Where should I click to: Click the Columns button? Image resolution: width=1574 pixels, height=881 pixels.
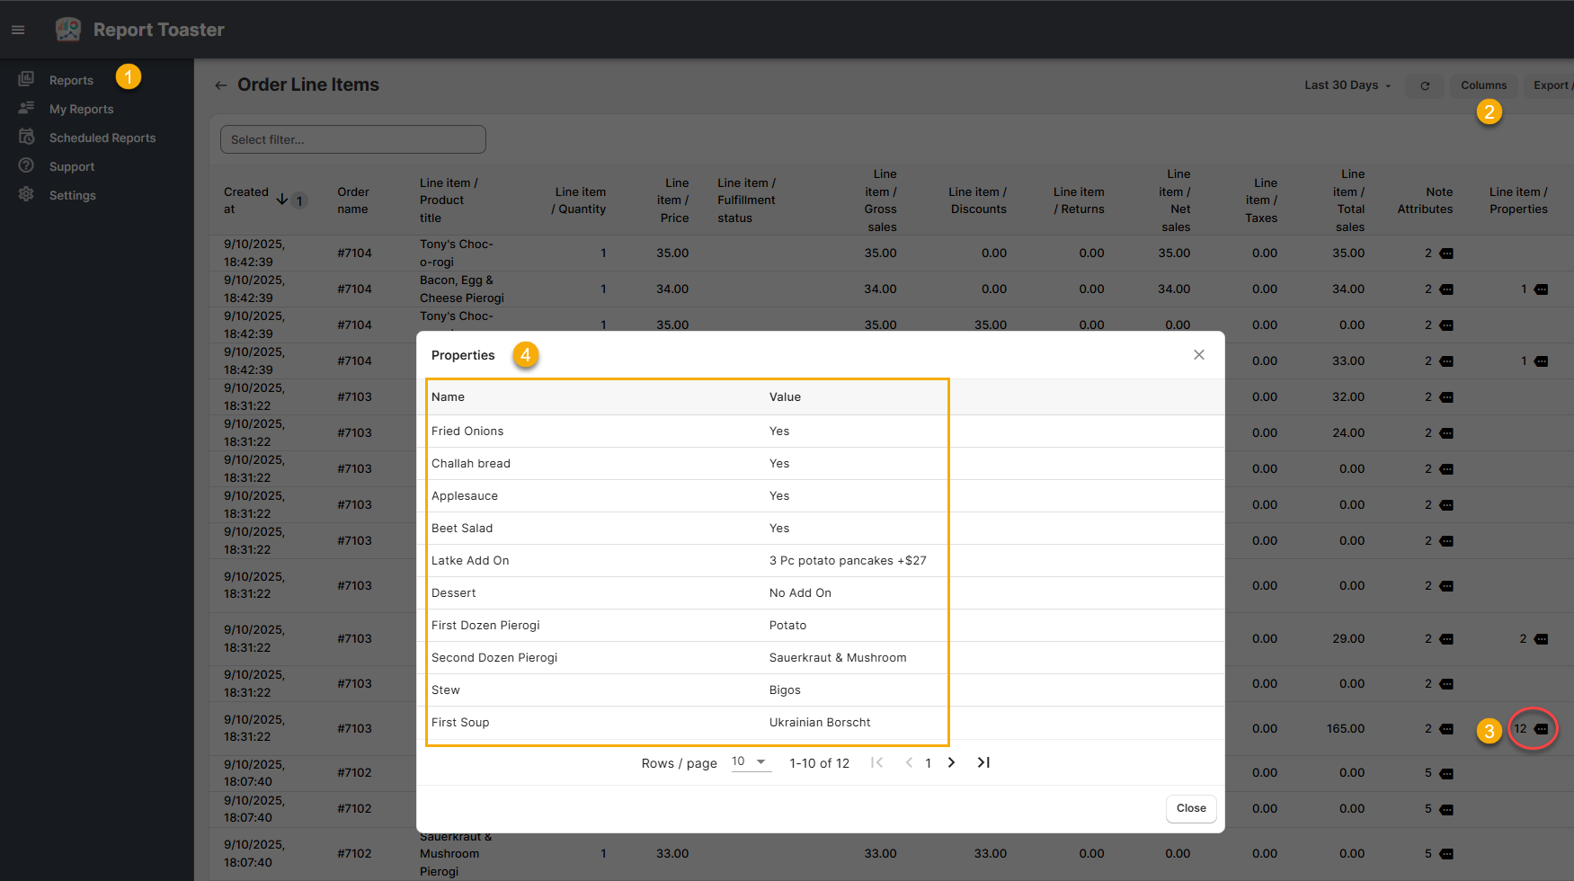(1483, 85)
